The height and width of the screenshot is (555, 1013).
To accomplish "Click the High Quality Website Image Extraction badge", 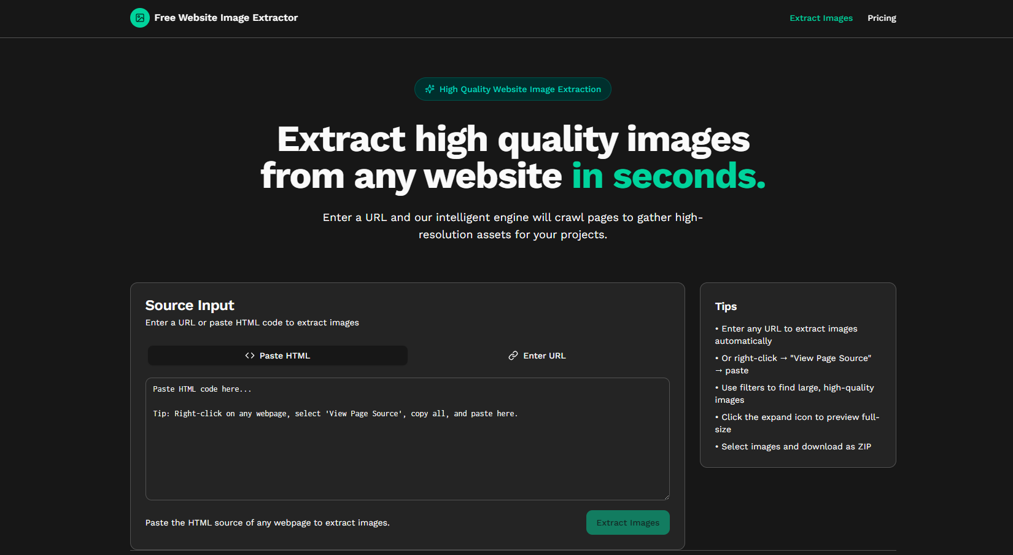I will point(512,89).
